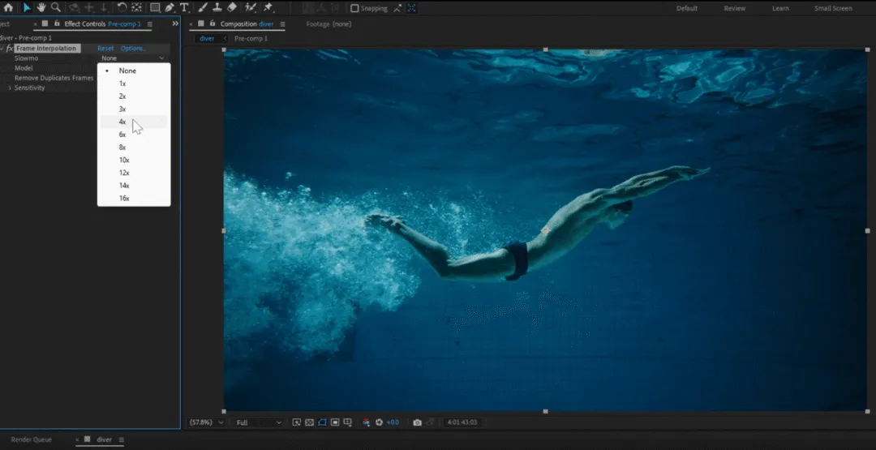
Task: Select the Eraser tool
Action: (x=232, y=7)
